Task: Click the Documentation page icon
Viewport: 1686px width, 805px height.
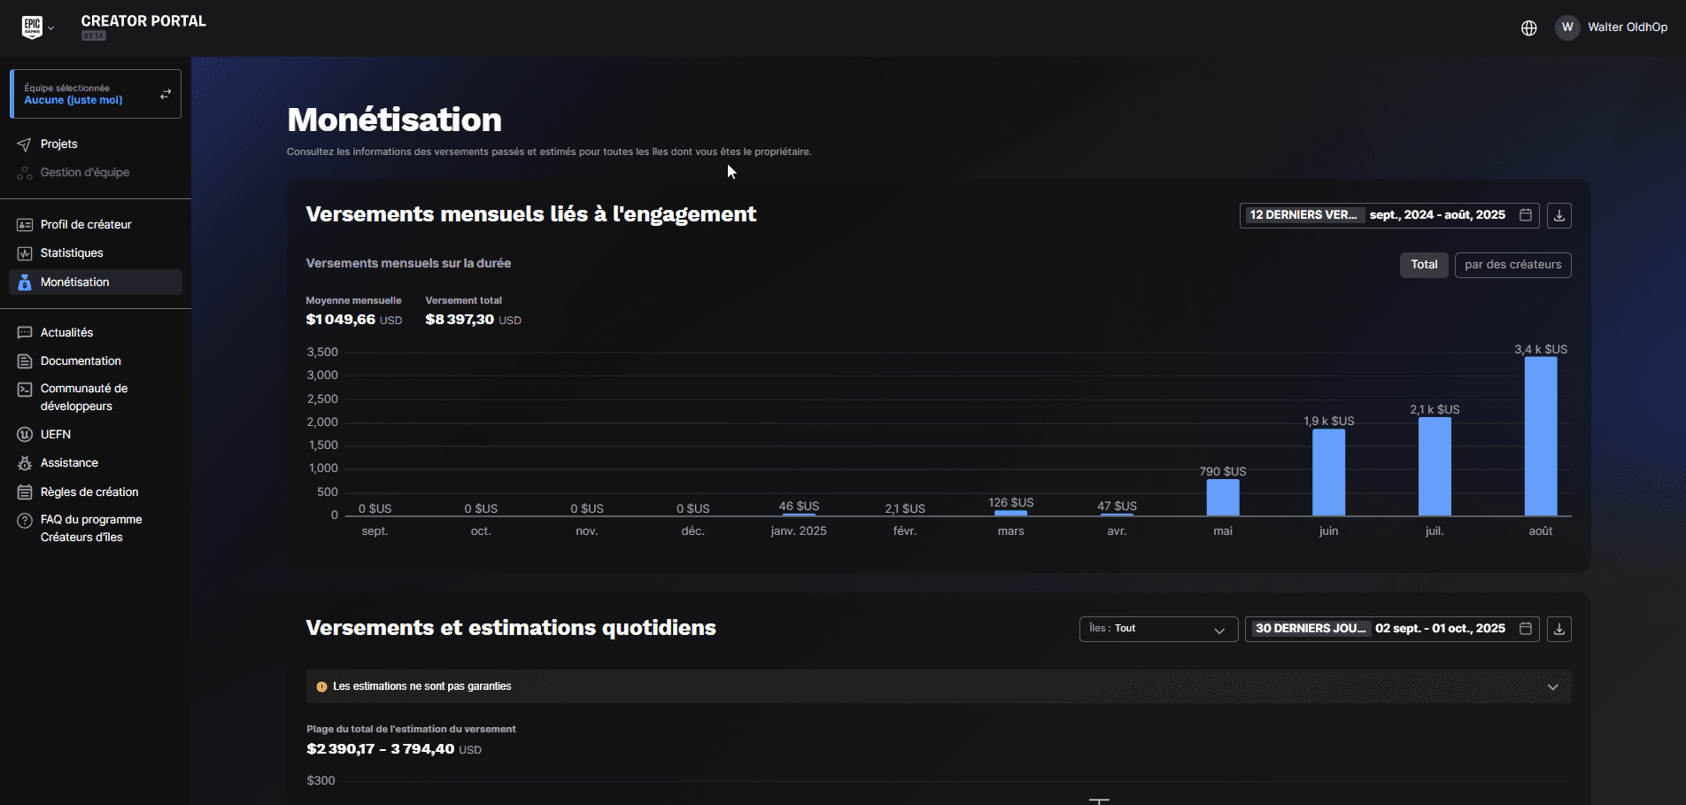Action: (25, 361)
